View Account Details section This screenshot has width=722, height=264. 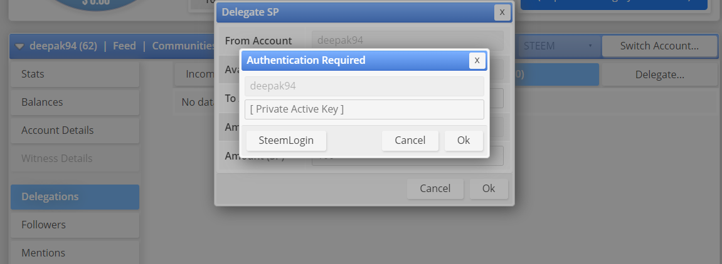(75, 130)
